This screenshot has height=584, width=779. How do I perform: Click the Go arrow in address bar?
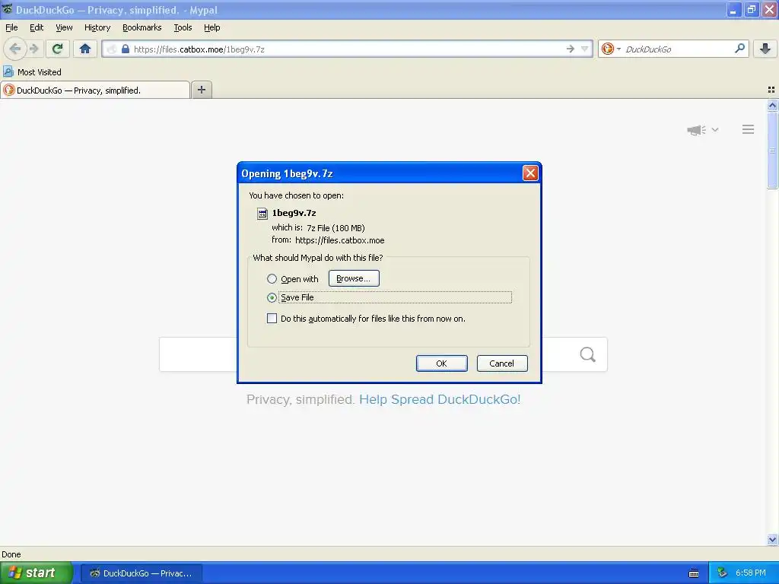pos(571,49)
